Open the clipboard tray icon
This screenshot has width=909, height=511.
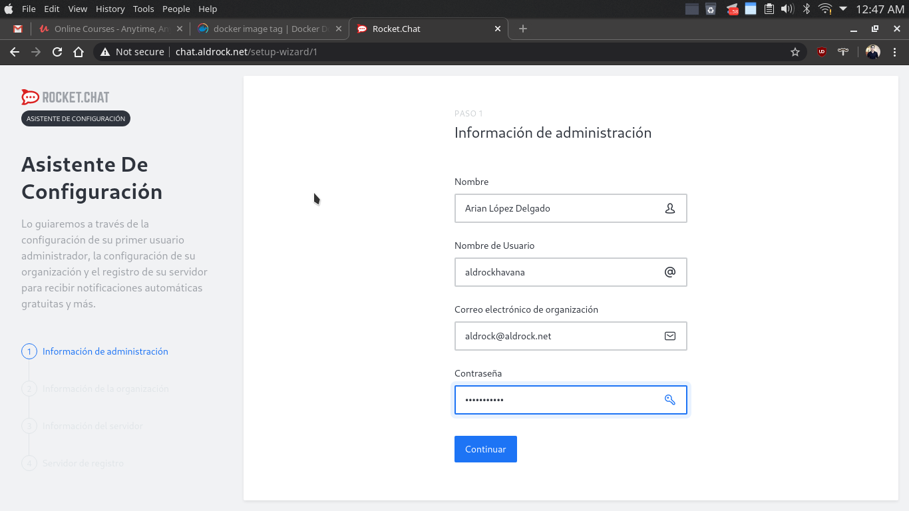[x=769, y=9]
